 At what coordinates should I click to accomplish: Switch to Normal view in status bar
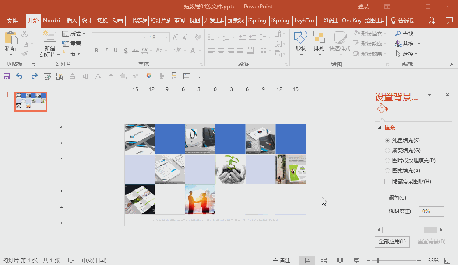307,260
